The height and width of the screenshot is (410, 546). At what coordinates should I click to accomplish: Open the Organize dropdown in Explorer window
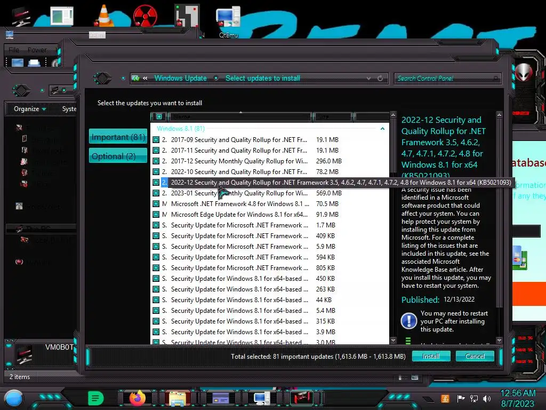(30, 109)
